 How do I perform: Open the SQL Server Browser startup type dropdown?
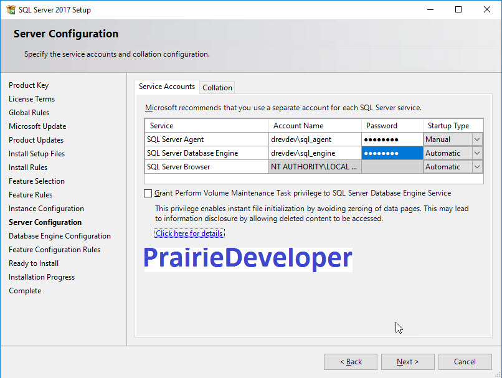click(476, 167)
